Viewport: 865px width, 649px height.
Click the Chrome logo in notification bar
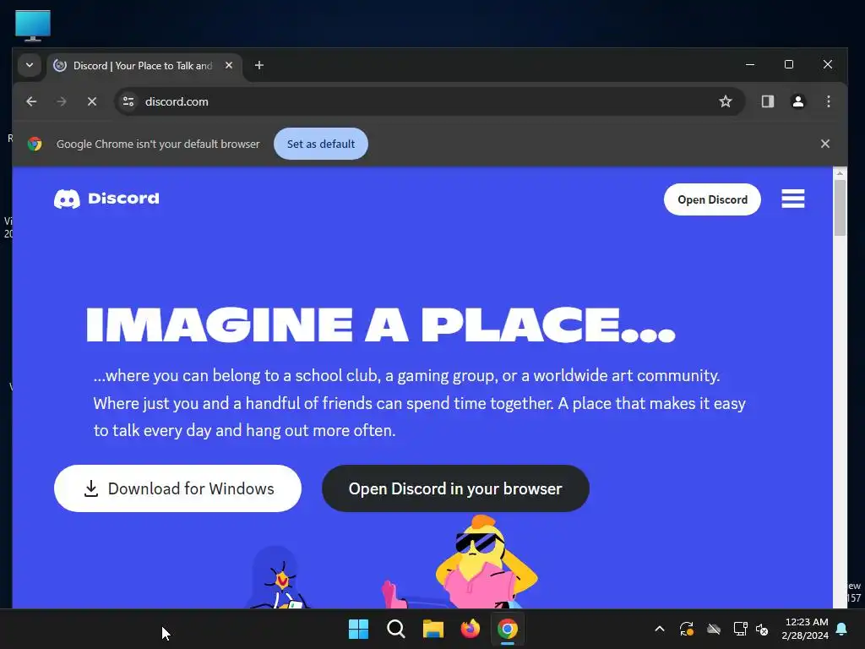[35, 144]
